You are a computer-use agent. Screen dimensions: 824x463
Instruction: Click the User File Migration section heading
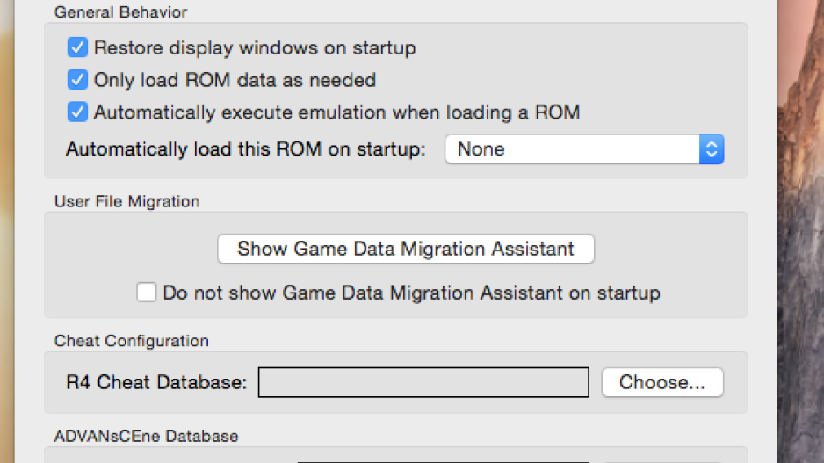pos(126,201)
